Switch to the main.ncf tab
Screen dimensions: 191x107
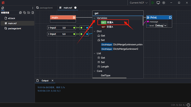click(68, 8)
